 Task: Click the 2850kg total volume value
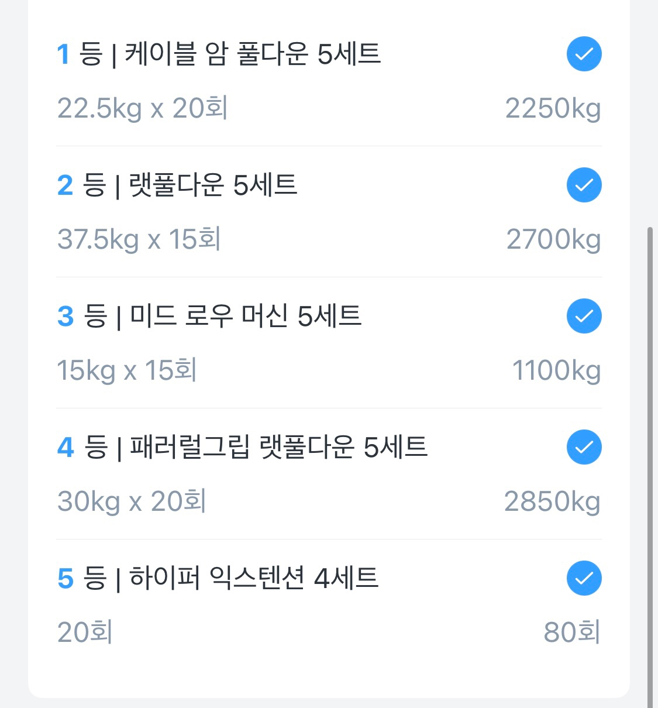tap(552, 501)
